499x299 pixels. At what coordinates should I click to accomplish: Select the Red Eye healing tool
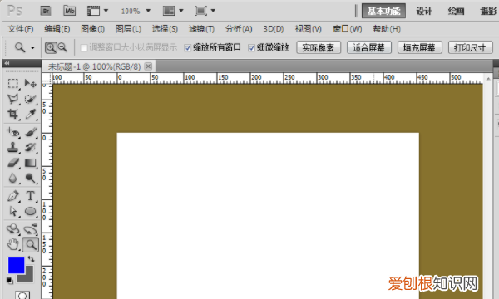pyautogui.click(x=13, y=132)
